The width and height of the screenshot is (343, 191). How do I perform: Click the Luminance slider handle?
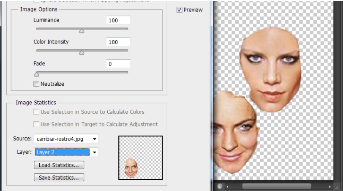tap(82, 30)
